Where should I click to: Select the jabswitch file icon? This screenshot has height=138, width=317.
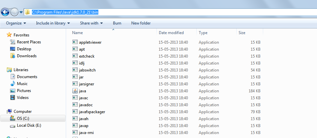coord(75,70)
